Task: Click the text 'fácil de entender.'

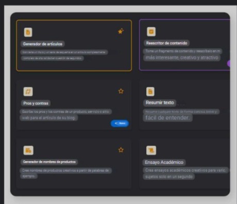Action: (167, 118)
